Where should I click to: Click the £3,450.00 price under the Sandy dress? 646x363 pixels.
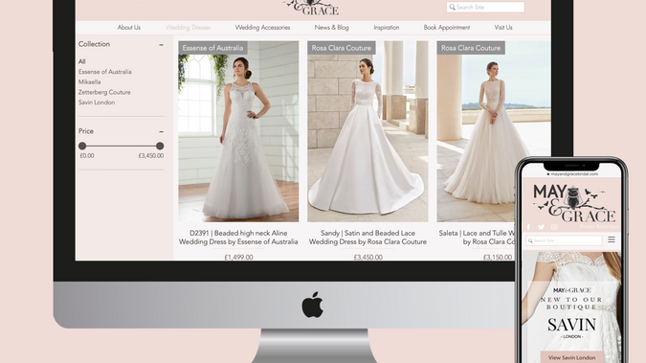tap(368, 257)
